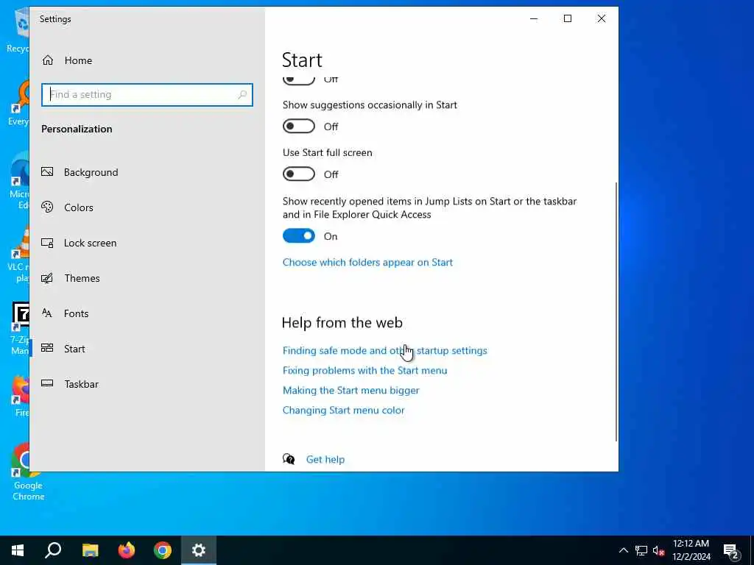Open the Action Center notifications icon
Screen dimensions: 754x565
(730, 550)
